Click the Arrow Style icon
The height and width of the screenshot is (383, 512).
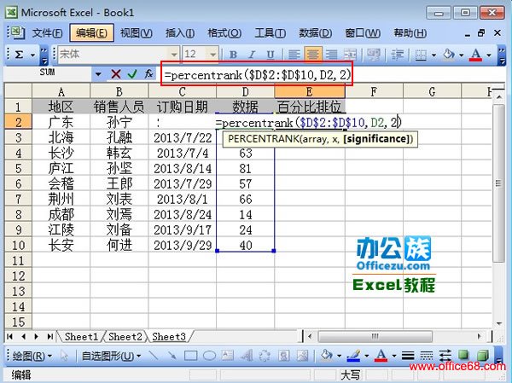445,356
